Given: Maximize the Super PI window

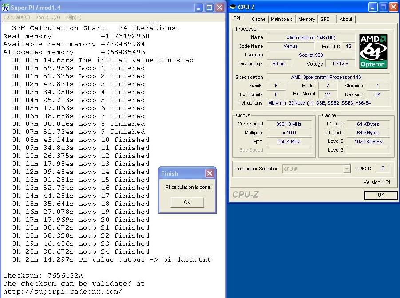Looking at the screenshot, I should (209, 8).
